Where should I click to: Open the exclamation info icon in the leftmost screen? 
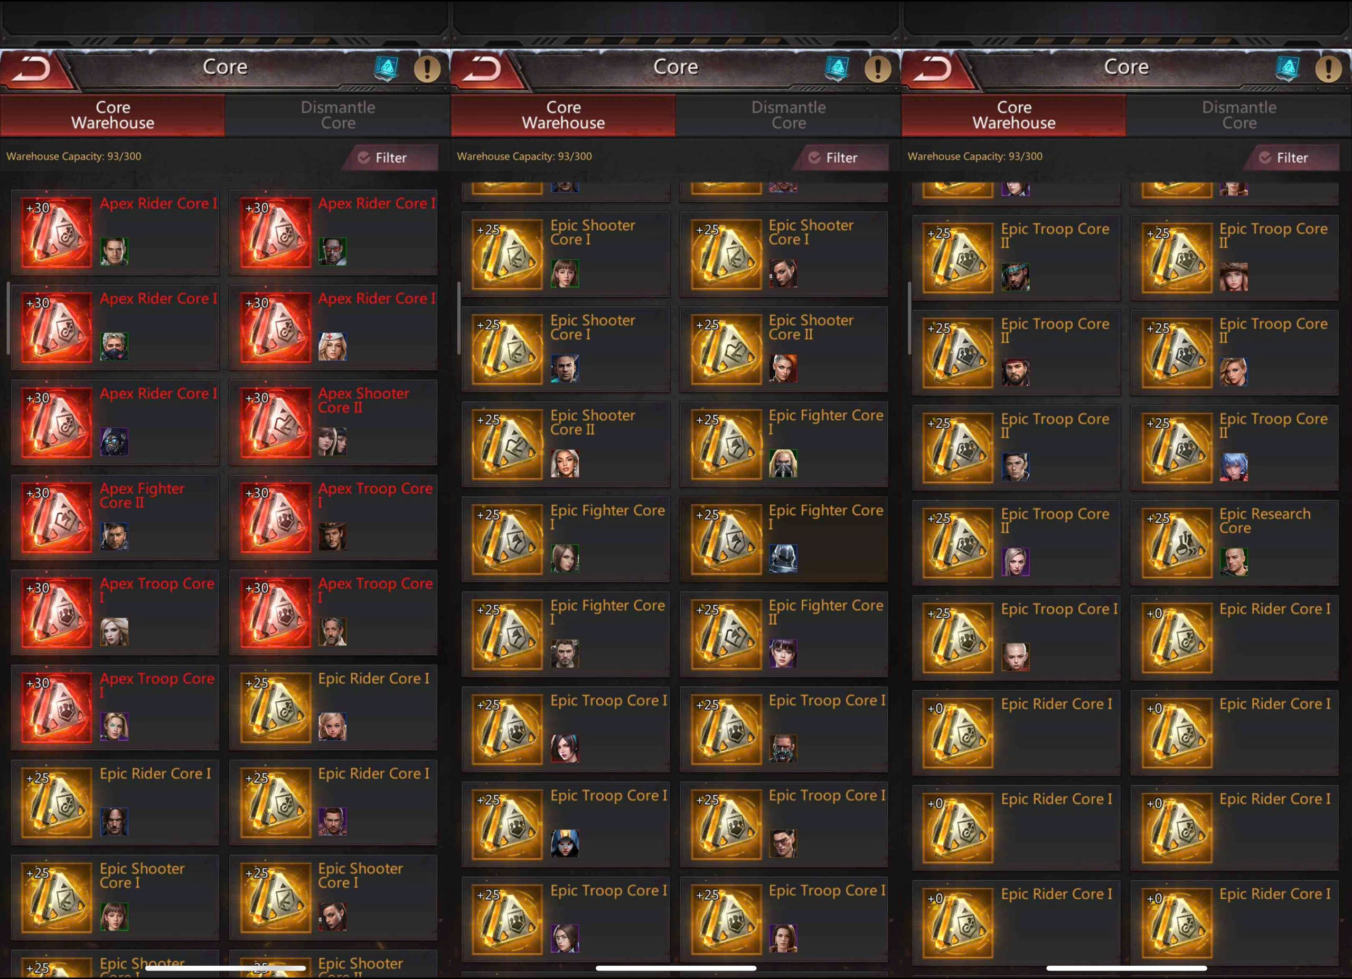pos(427,68)
